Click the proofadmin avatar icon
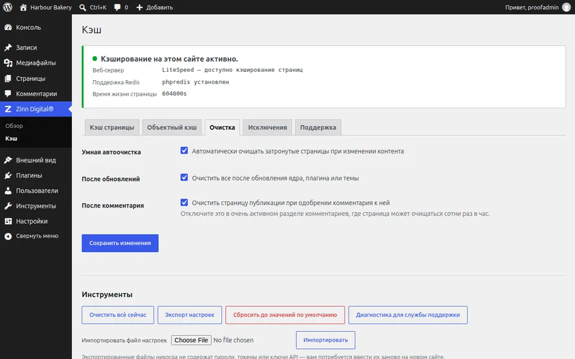This screenshot has height=359, width=575. (x=567, y=7)
